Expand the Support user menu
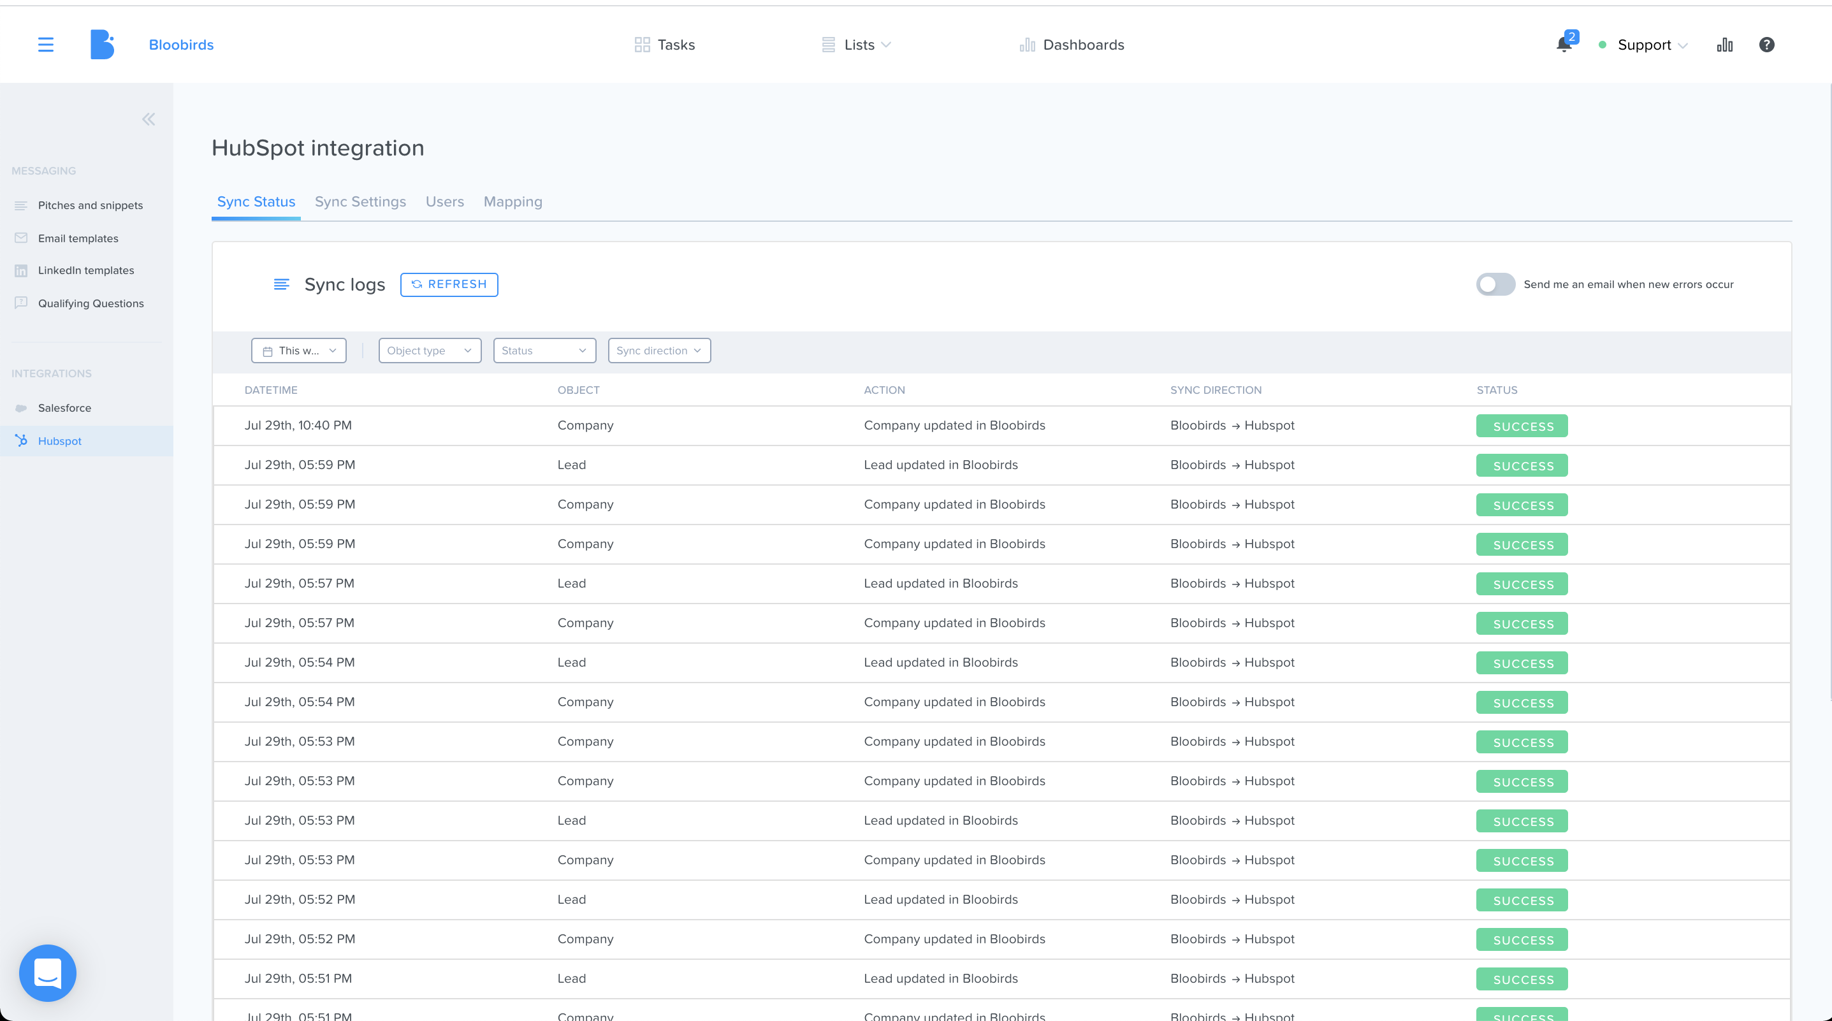 coord(1652,45)
